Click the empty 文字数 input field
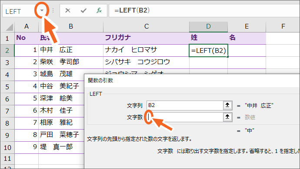 [185, 117]
